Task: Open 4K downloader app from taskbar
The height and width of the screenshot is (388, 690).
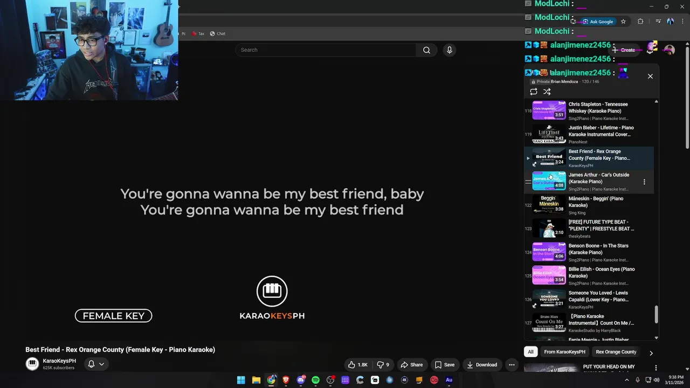Action: tap(404, 380)
